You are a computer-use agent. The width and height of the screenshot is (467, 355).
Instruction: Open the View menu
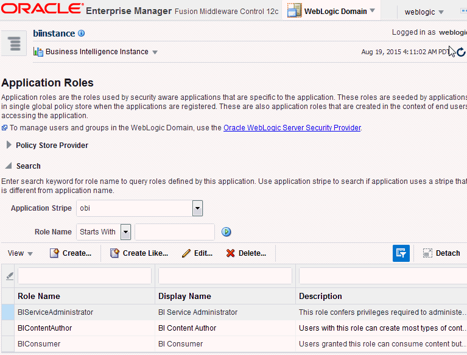click(x=20, y=253)
